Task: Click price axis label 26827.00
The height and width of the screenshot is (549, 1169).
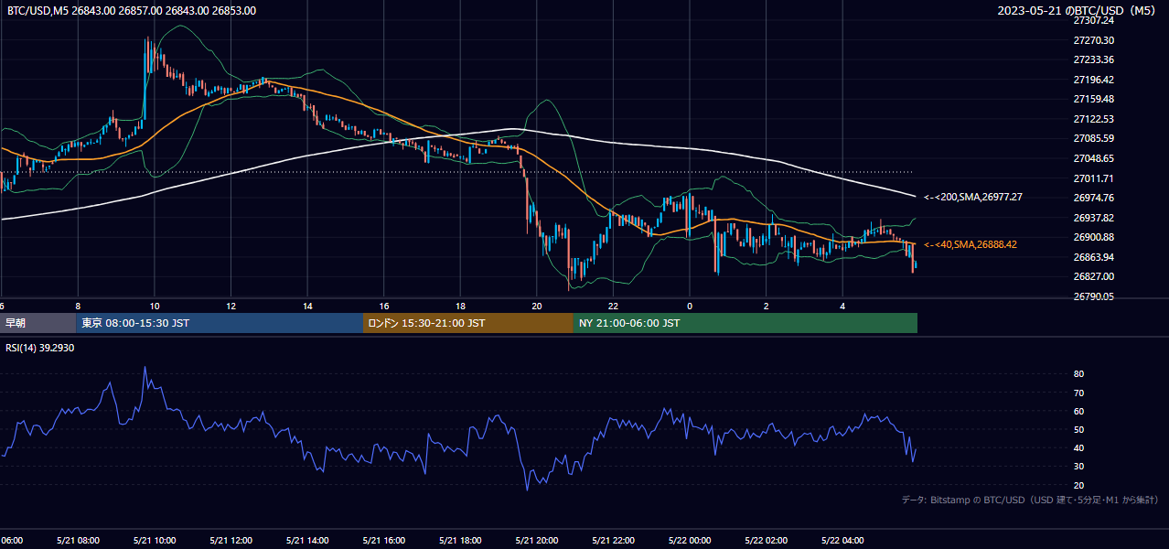Action: click(x=1093, y=276)
